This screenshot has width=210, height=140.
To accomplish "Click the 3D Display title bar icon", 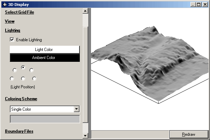I will [5, 5].
